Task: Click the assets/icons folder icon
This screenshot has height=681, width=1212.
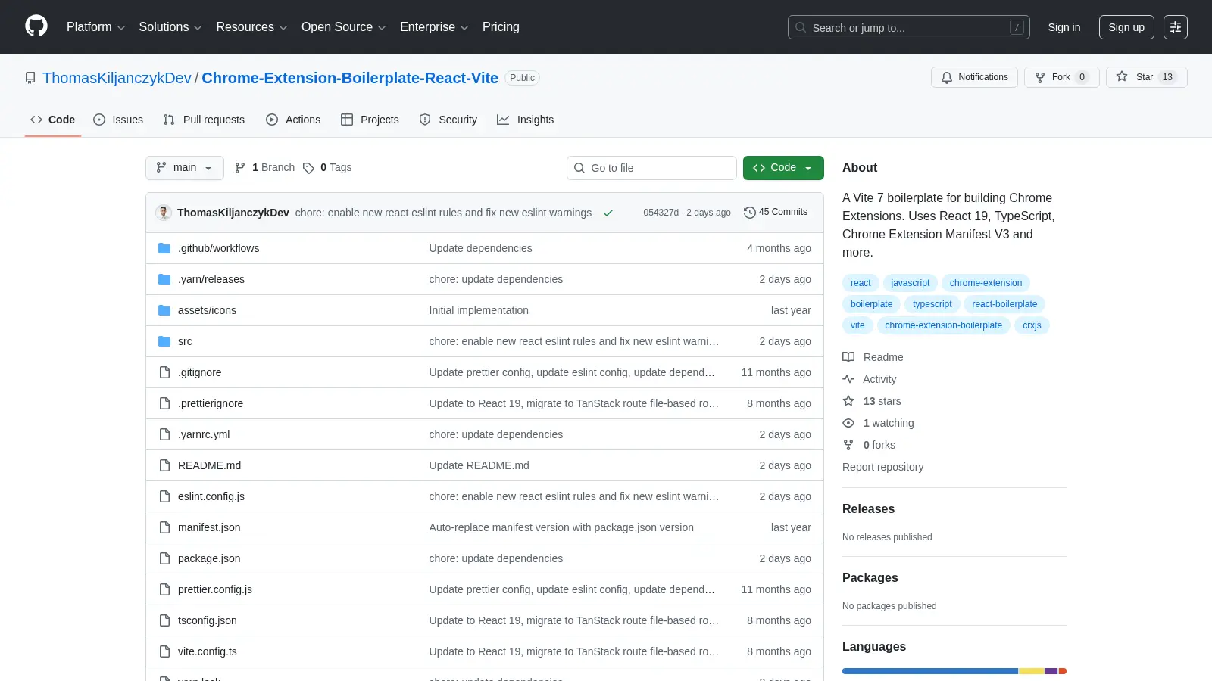Action: pos(164,310)
